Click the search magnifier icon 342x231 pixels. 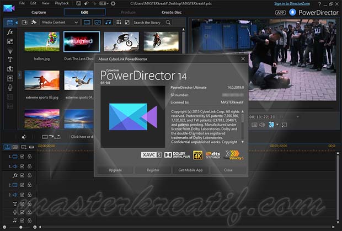(168, 22)
